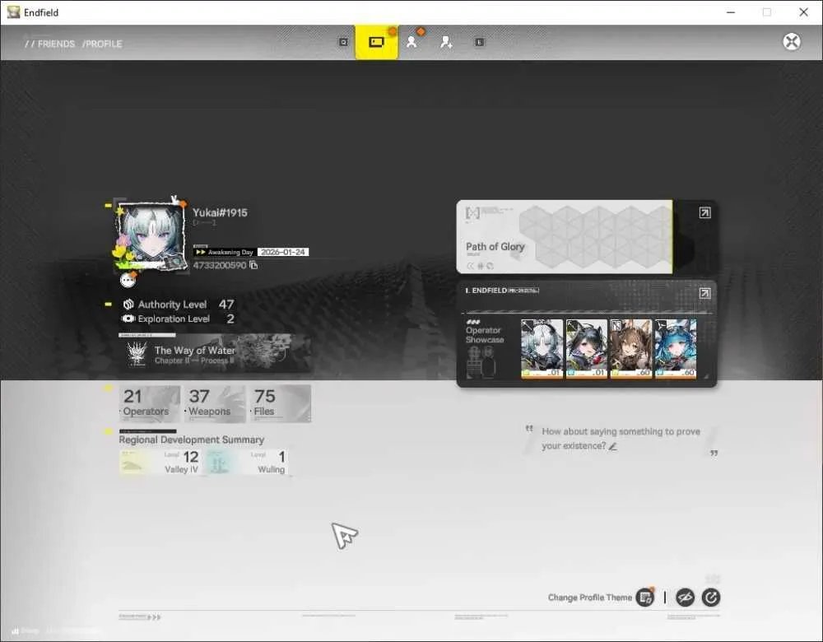This screenshot has width=823, height=642.
Task: Click the Awakening Day date 2026-01-24
Action: 283,252
